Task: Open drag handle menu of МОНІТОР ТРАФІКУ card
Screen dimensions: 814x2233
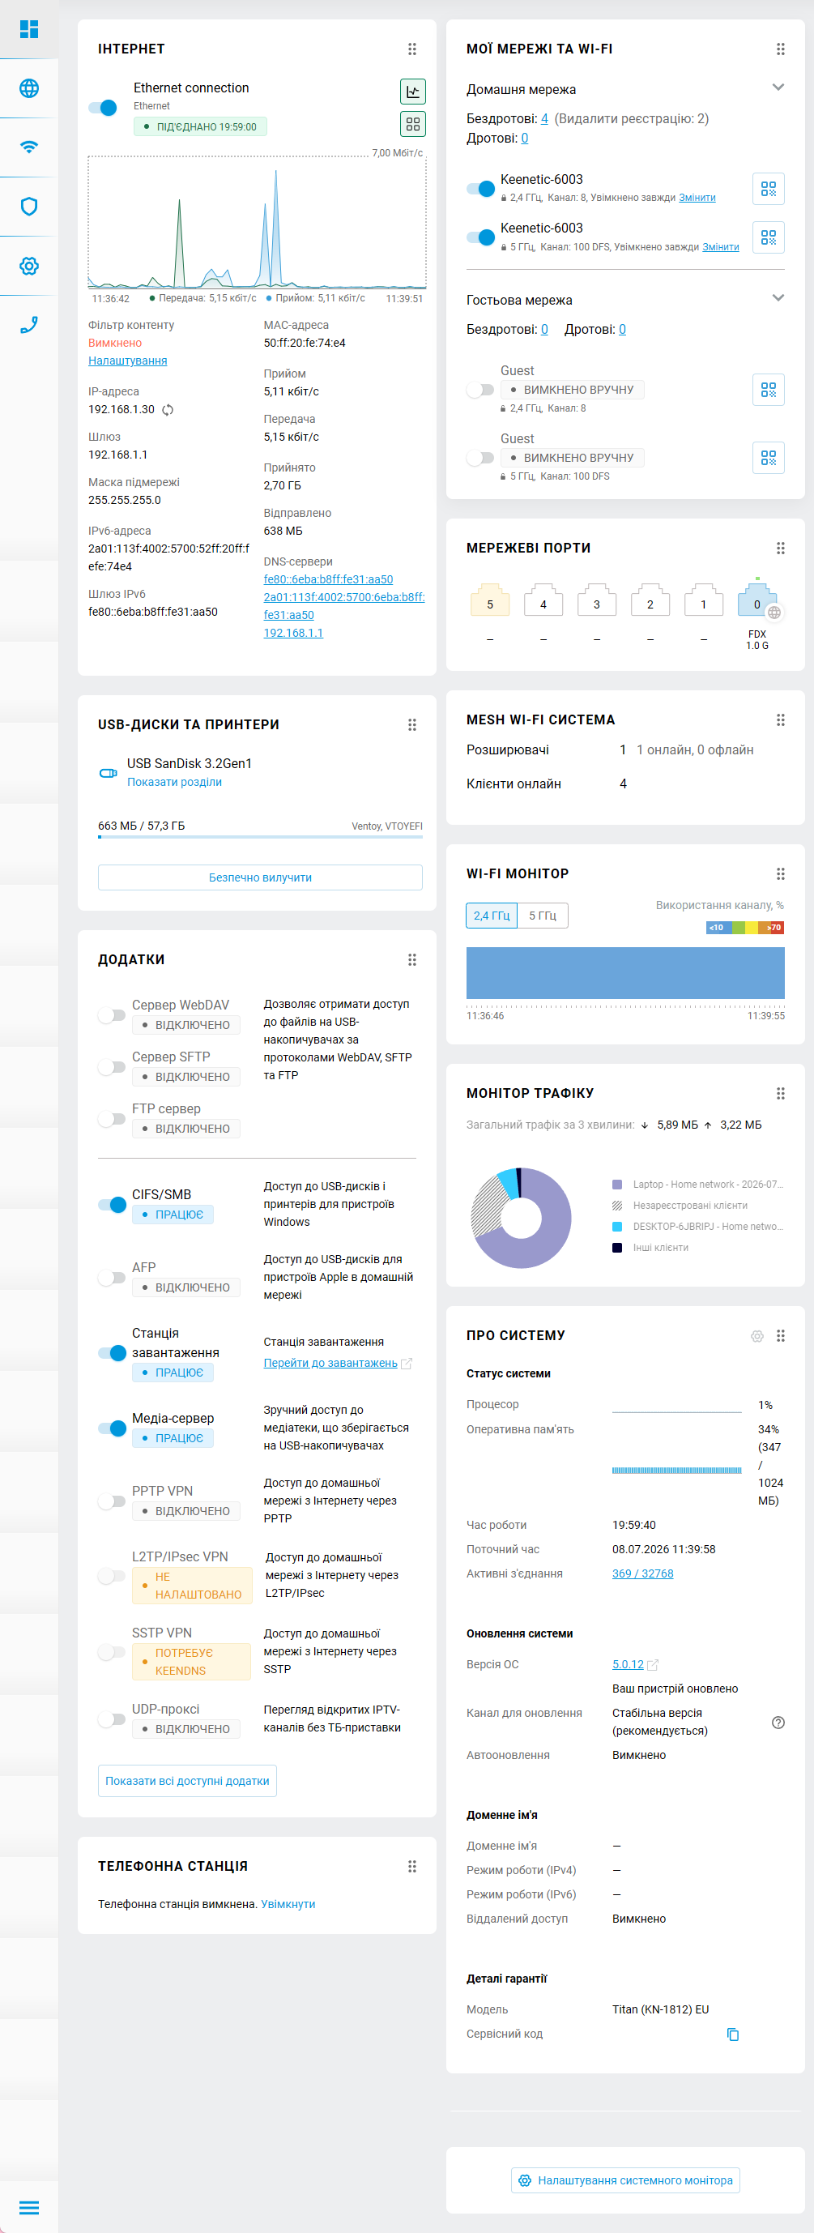Action: 781,1093
